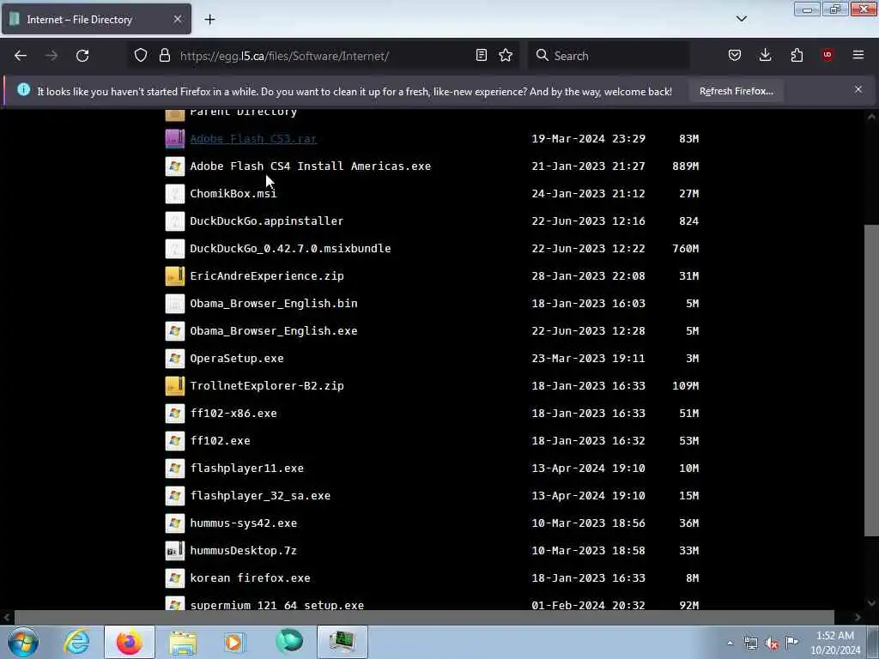
Task: Click the Refresh Firefox... button
Action: pos(736,91)
